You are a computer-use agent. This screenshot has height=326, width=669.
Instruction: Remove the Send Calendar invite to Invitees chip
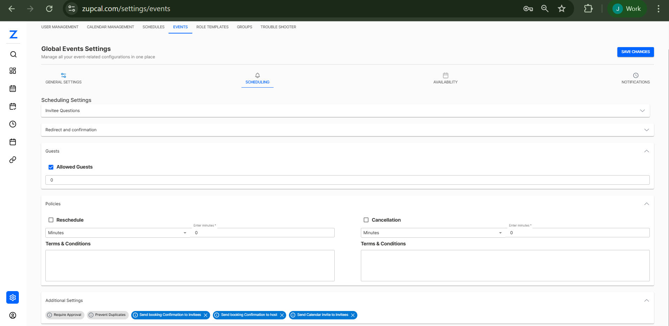354,315
